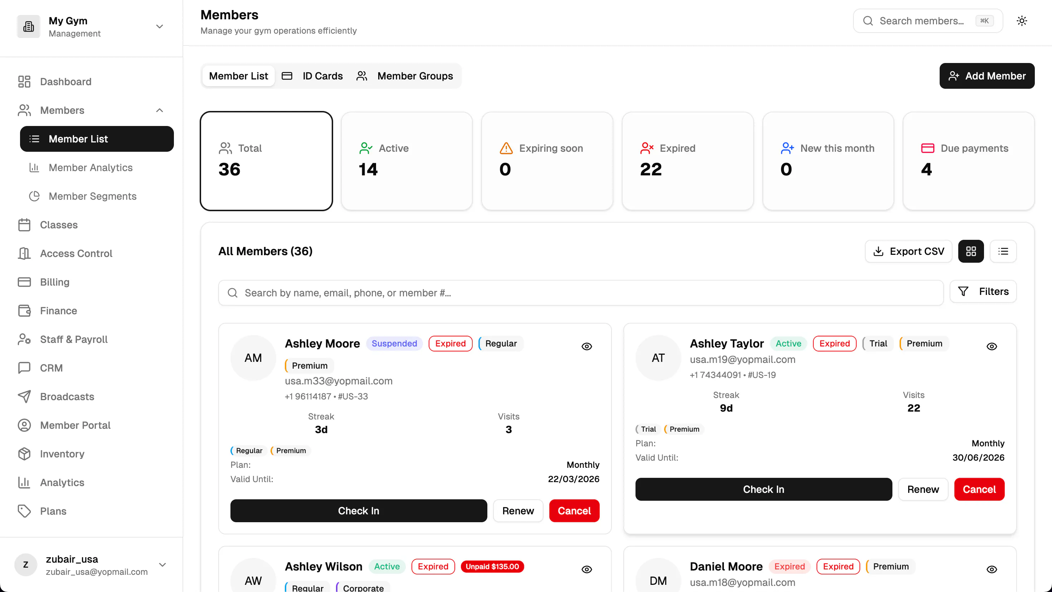The height and width of the screenshot is (592, 1052).
Task: Click the date 30/06/2026 on Ashley Taylor
Action: click(978, 457)
